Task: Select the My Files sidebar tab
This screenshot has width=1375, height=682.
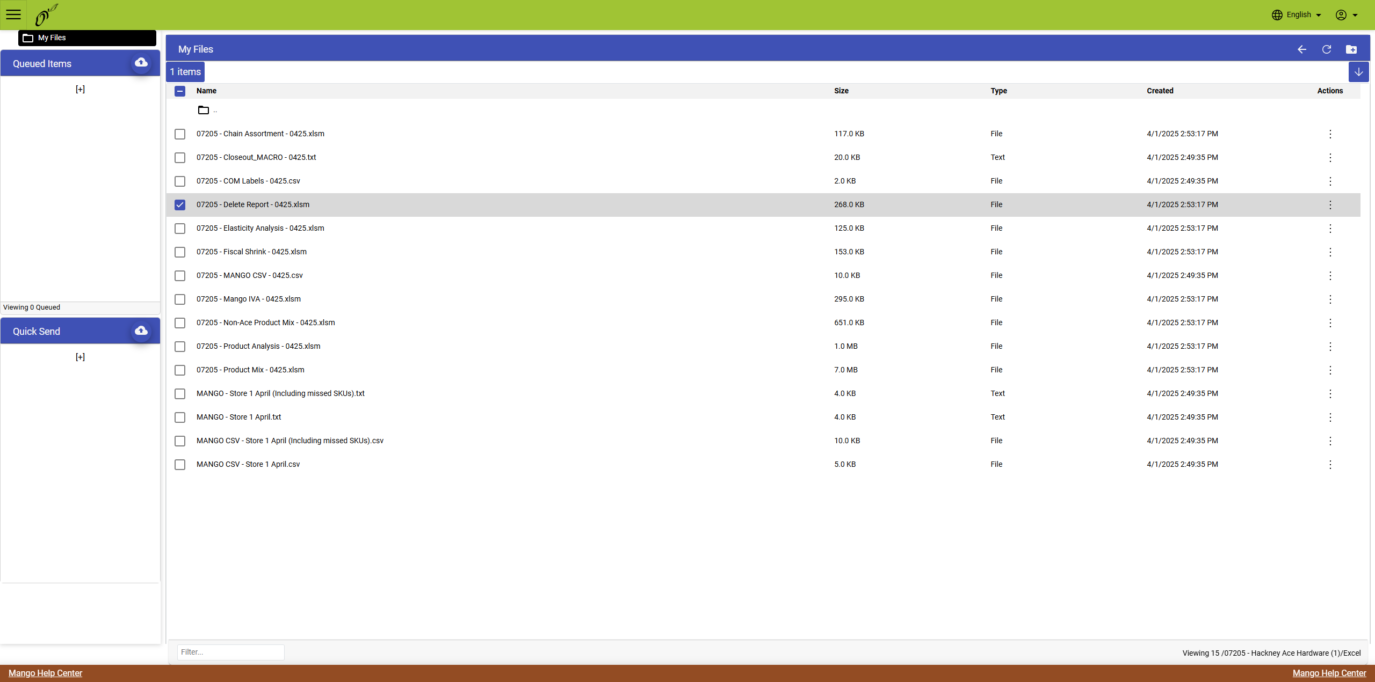Action: tap(87, 38)
